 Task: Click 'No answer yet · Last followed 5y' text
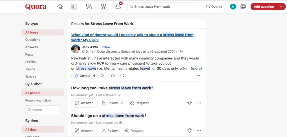(x=96, y=95)
